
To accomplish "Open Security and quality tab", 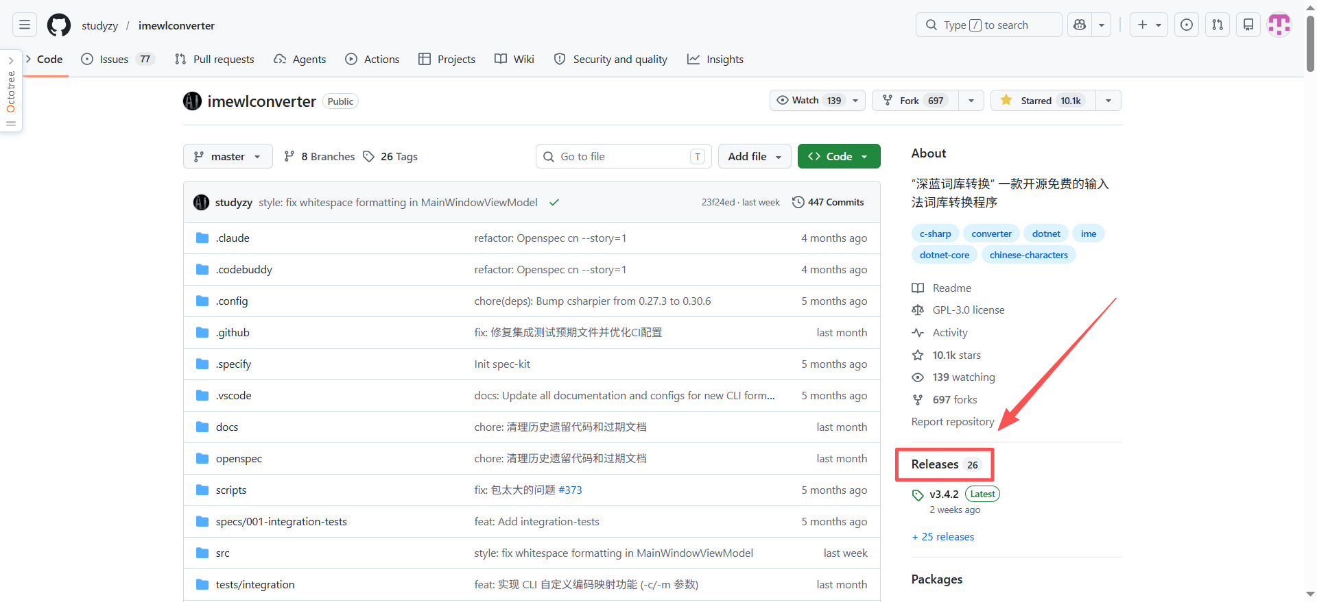I will 610,60.
